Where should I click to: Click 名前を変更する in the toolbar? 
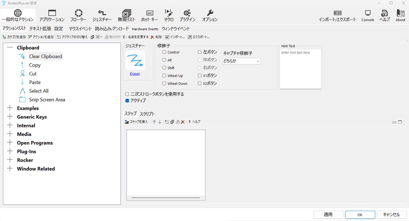pyautogui.click(x=136, y=37)
